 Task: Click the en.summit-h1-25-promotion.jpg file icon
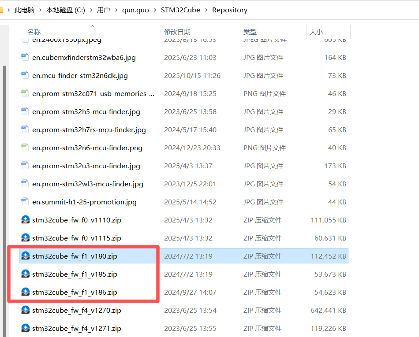pos(25,202)
